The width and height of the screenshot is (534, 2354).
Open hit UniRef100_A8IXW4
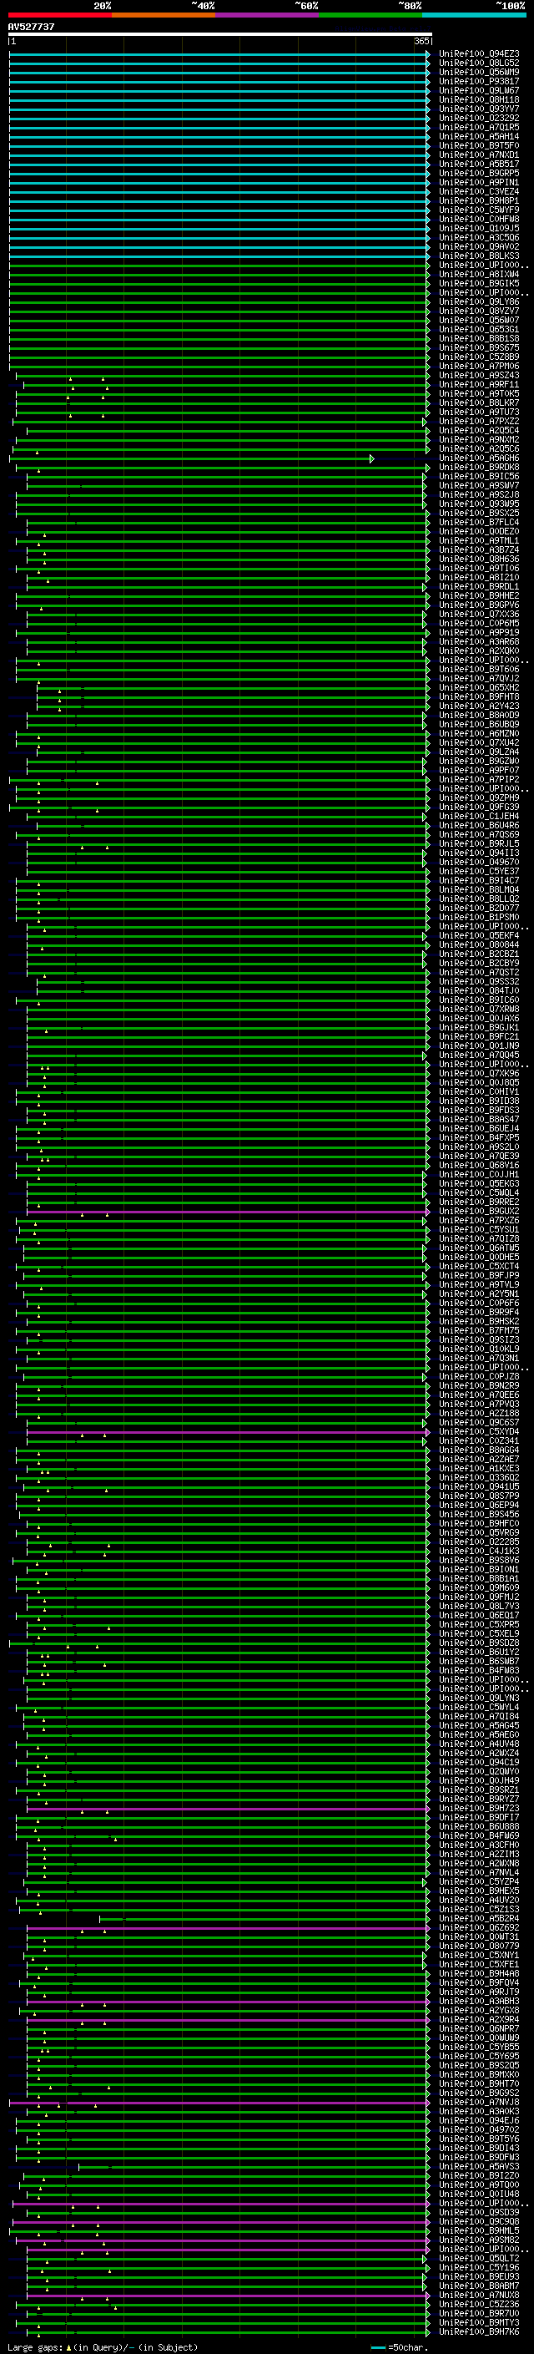point(479,274)
